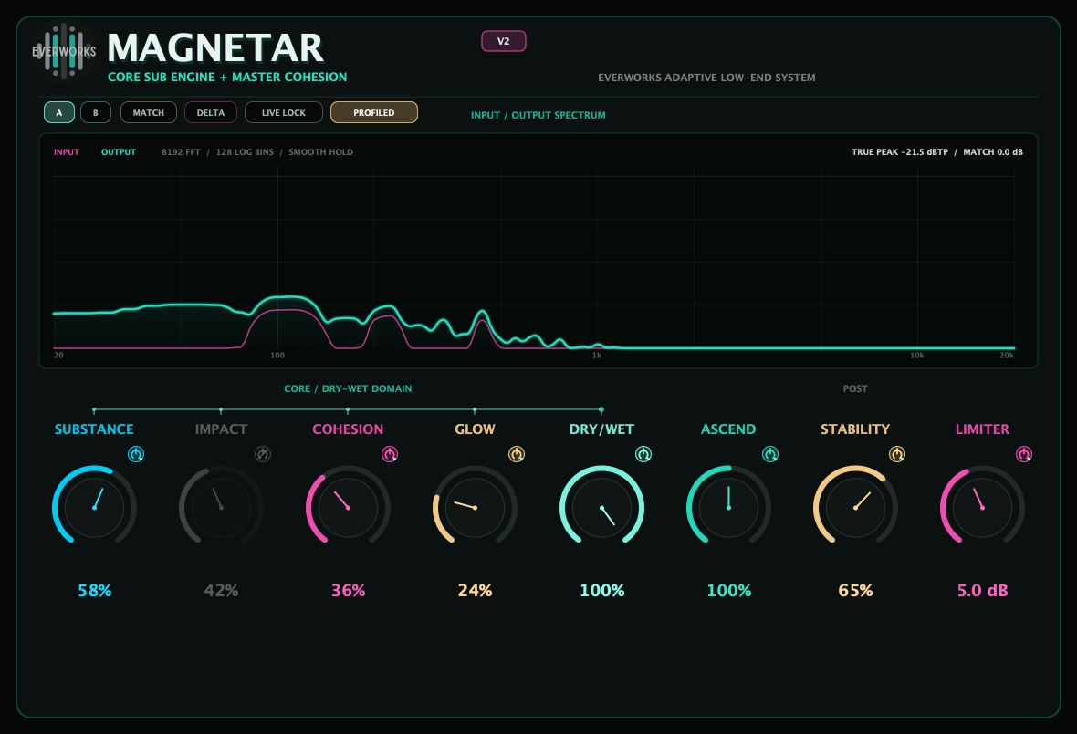1077x734 pixels.
Task: Click the INPUT / OUTPUT SPECTRUM heading
Action: tap(538, 115)
